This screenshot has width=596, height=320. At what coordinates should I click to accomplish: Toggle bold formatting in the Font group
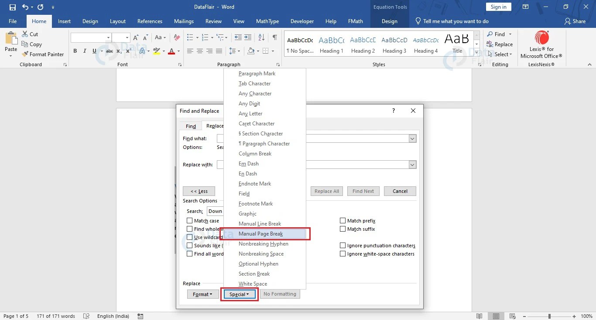[75, 51]
